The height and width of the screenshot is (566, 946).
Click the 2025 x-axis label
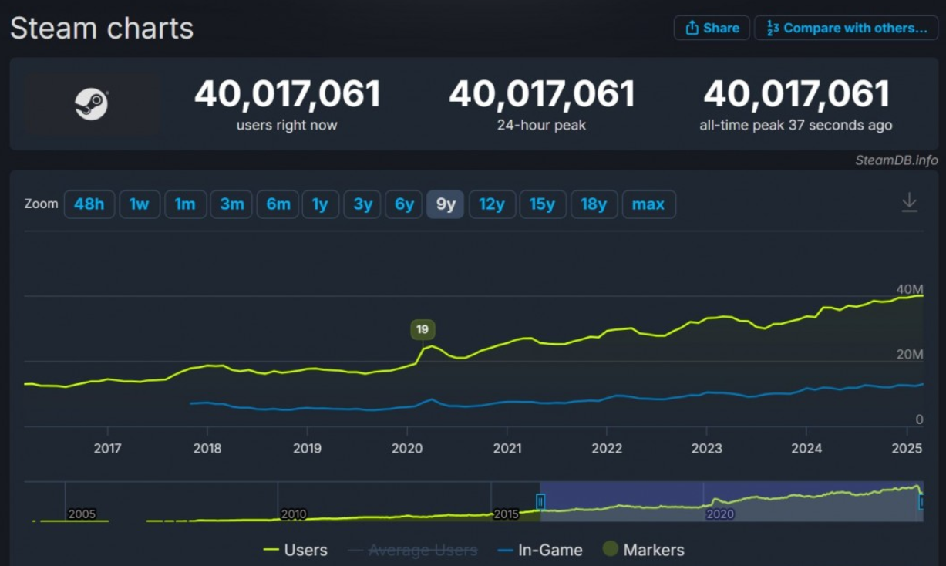[x=907, y=448]
